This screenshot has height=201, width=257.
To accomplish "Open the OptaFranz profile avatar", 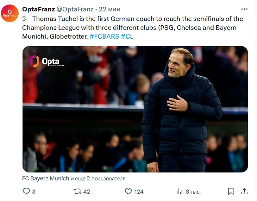I will 10,13.
